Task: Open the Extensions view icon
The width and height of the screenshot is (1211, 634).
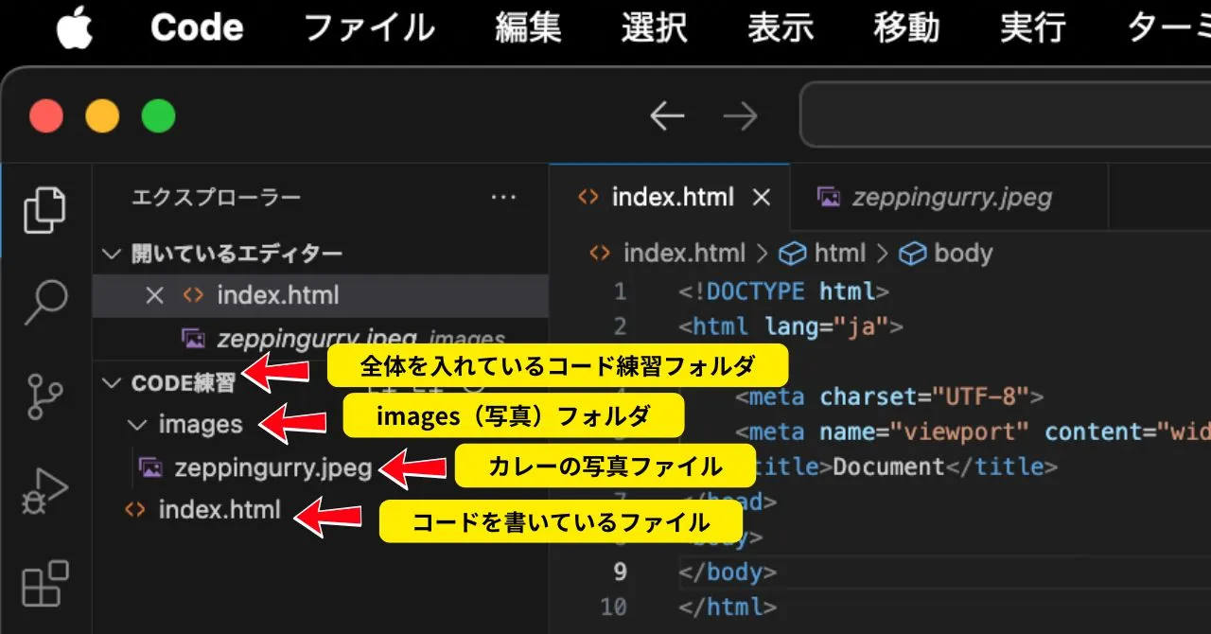Action: [44, 583]
